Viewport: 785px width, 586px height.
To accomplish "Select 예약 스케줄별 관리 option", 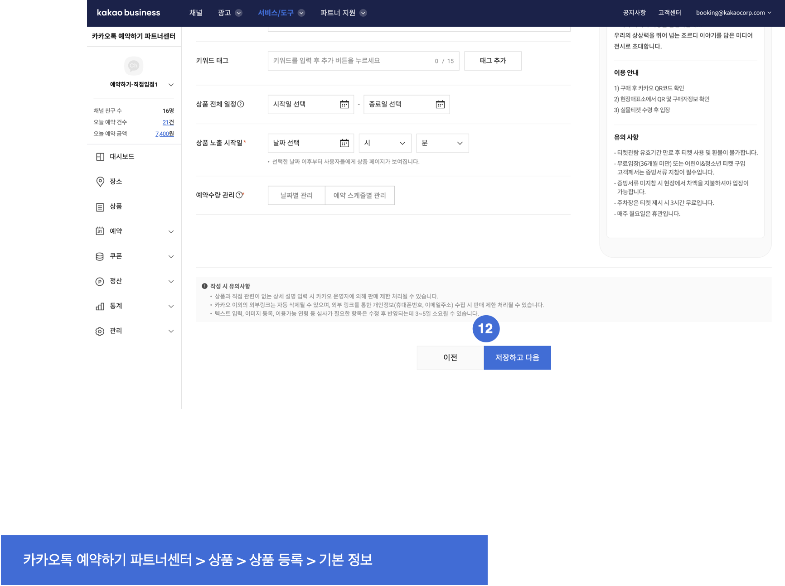I will pyautogui.click(x=359, y=196).
